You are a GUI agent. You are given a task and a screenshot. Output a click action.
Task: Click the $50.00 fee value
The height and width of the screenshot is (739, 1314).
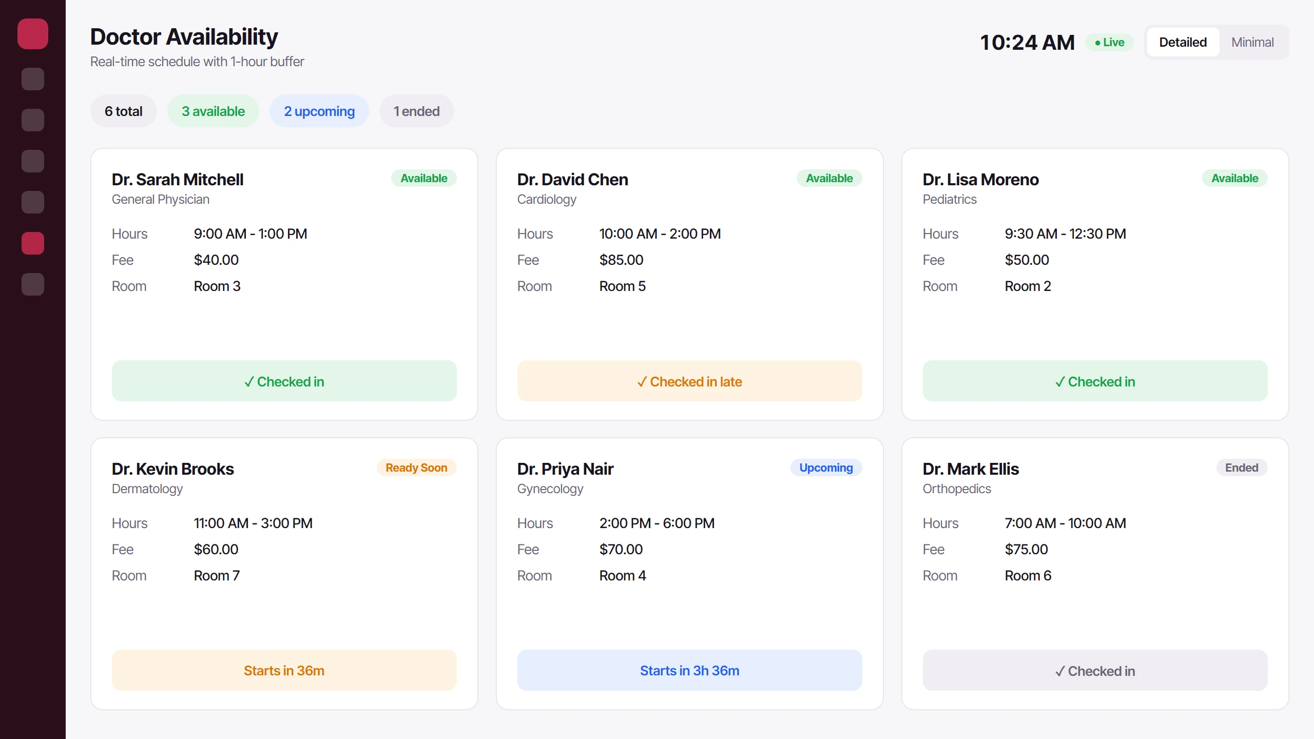[1027, 260]
